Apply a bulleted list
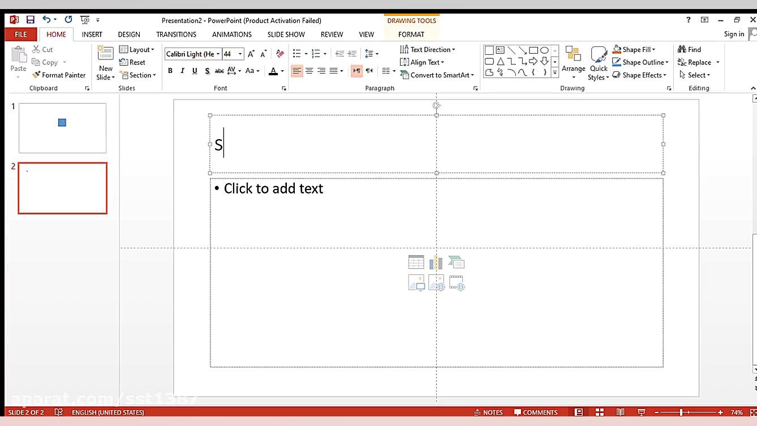Viewport: 757px width, 426px height. pyautogui.click(x=297, y=54)
